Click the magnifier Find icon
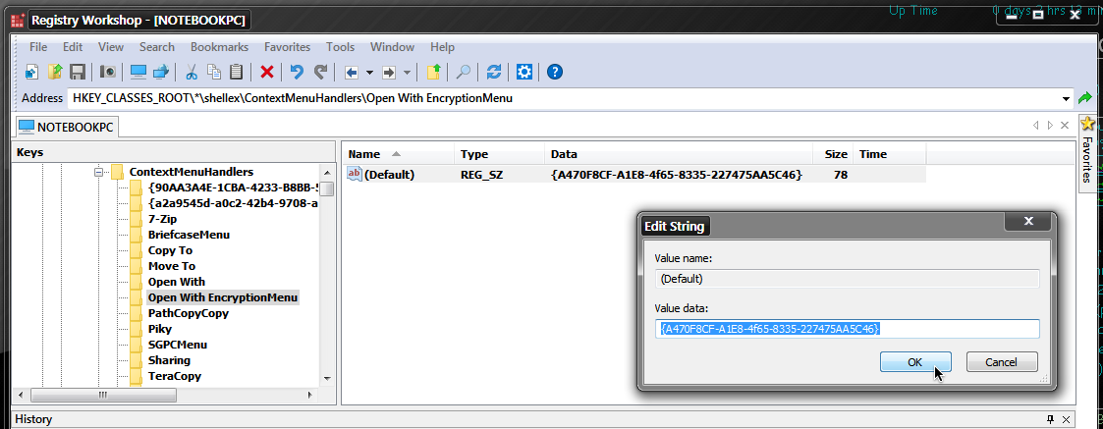The height and width of the screenshot is (429, 1103). 464,72
